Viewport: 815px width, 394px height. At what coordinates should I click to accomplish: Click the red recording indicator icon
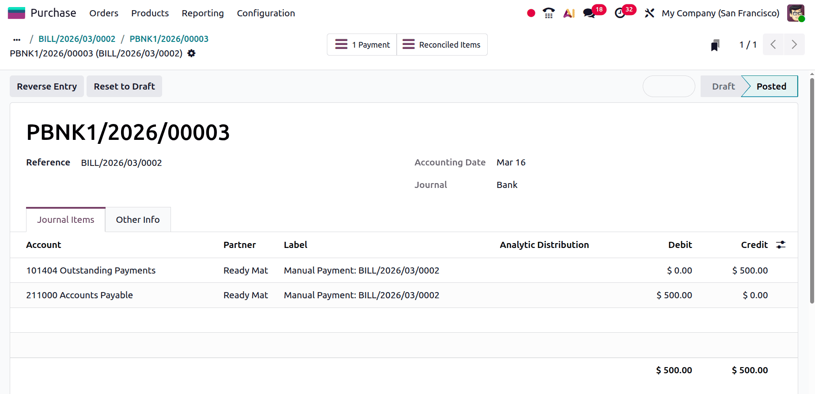(x=531, y=13)
